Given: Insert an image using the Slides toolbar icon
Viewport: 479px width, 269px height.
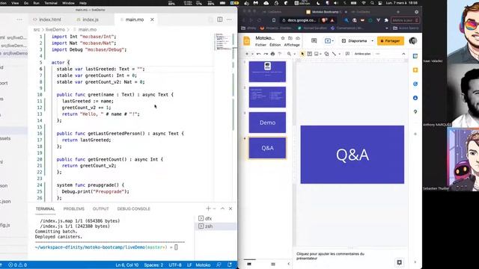Looking at the screenshot, I should coord(317,54).
